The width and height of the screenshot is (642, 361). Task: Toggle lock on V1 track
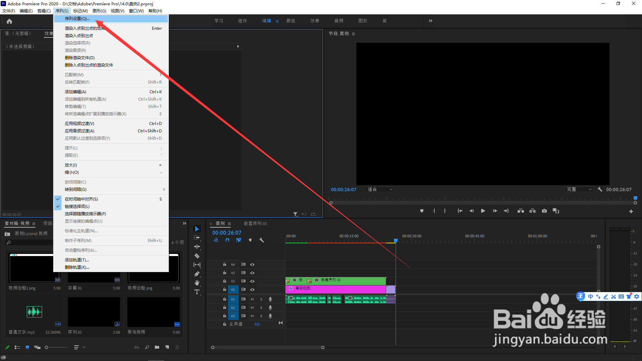[225, 289]
